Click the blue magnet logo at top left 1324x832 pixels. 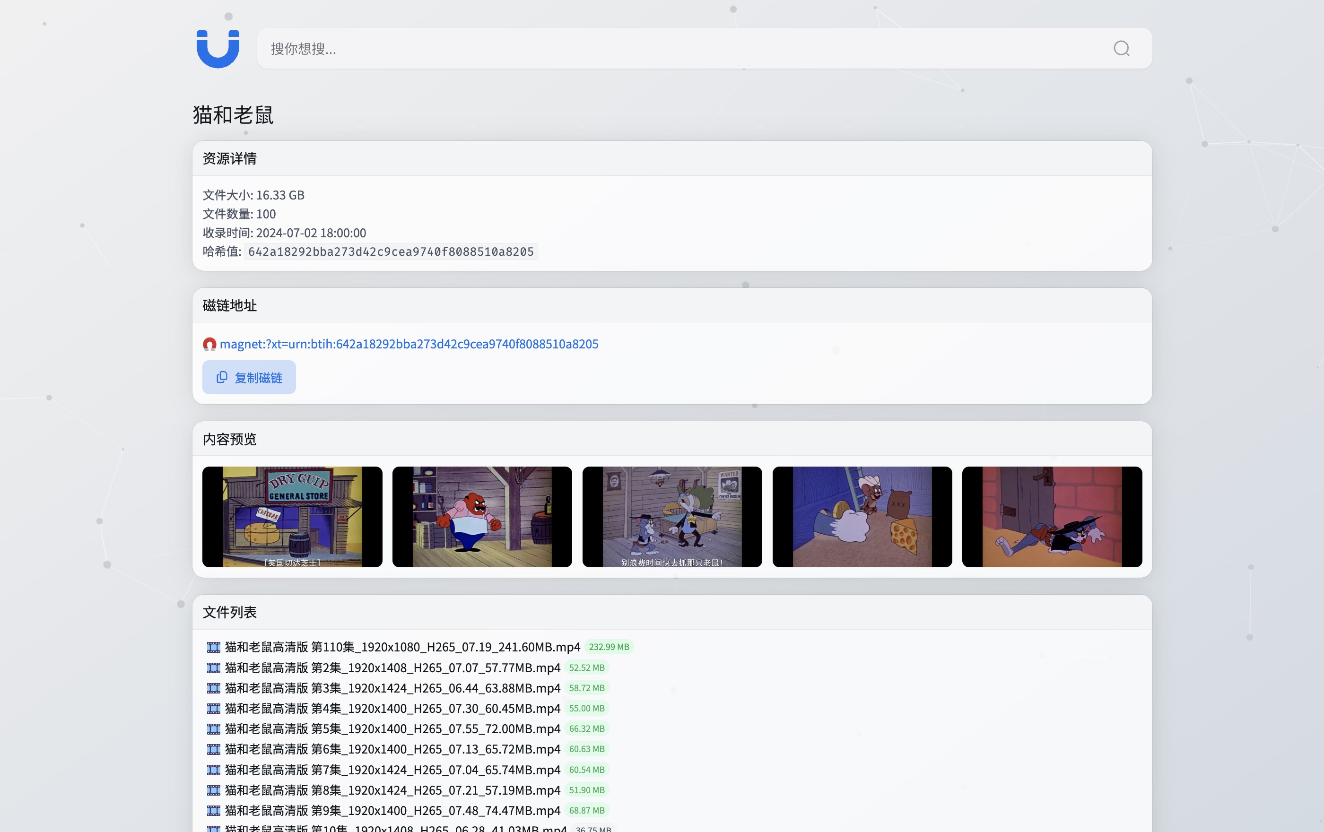coord(217,49)
